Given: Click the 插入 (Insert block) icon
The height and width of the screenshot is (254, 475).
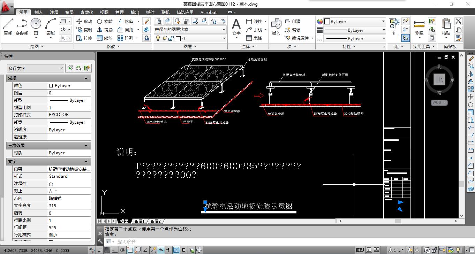Looking at the screenshot, I should [276, 27].
